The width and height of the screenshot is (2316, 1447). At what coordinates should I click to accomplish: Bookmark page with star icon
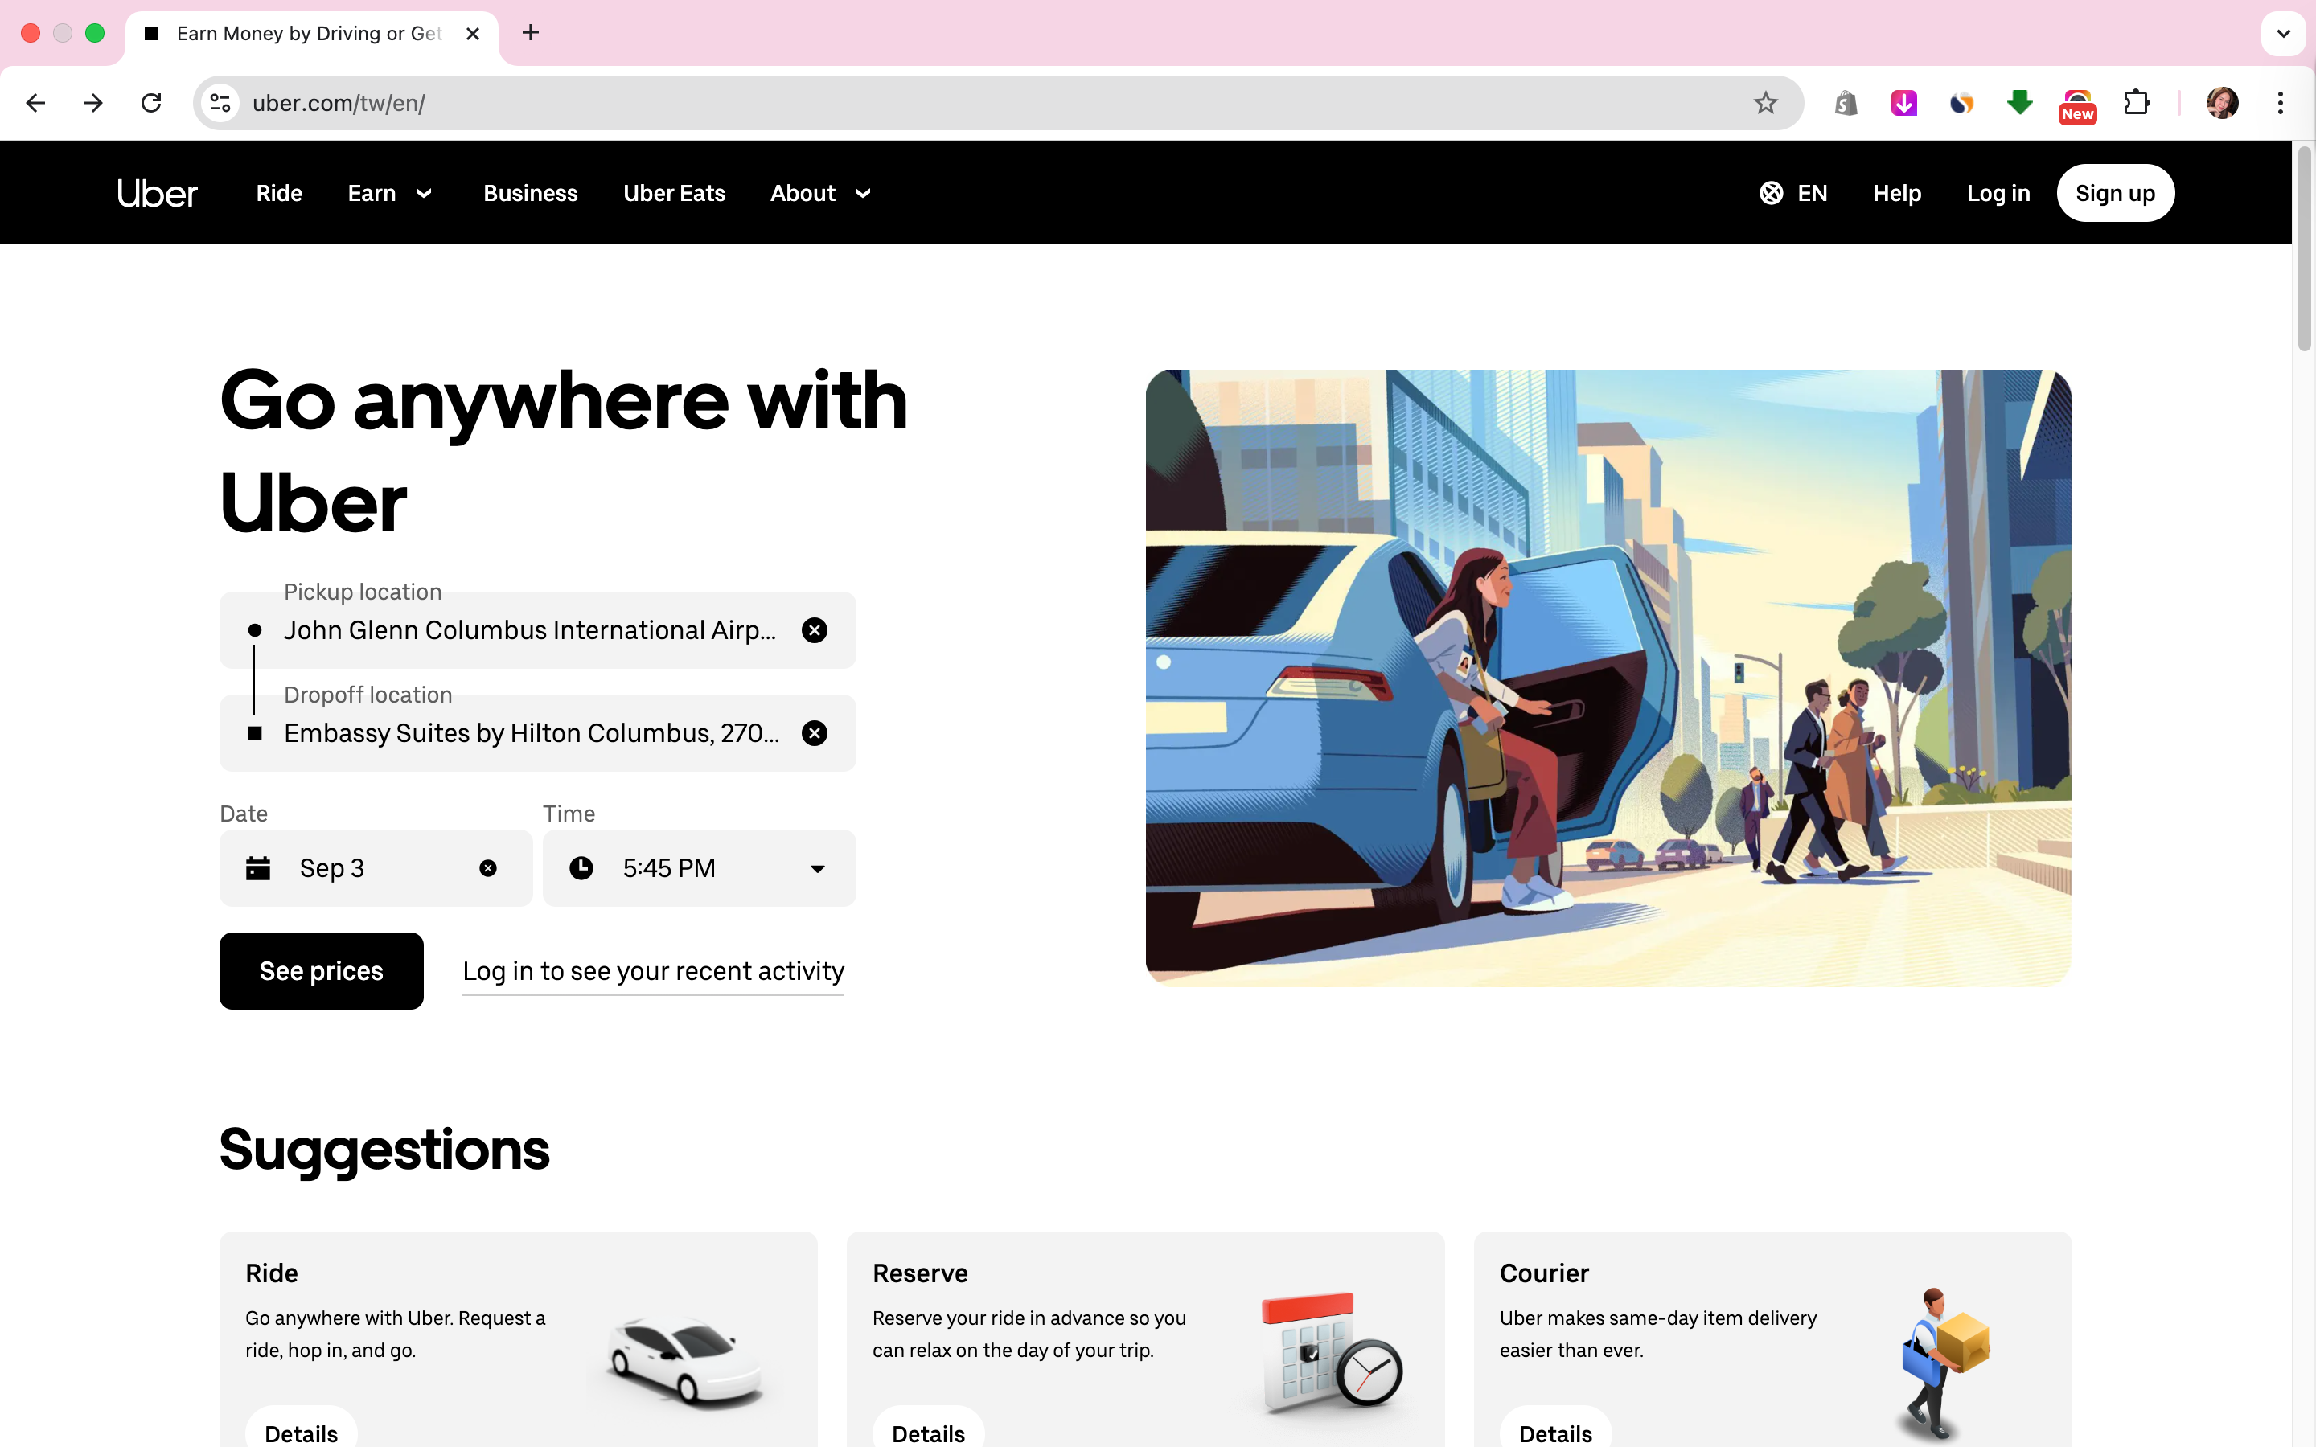(x=1765, y=102)
